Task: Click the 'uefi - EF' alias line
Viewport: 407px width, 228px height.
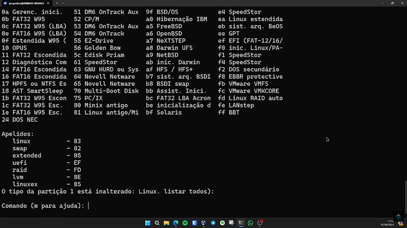Action: tap(47, 163)
